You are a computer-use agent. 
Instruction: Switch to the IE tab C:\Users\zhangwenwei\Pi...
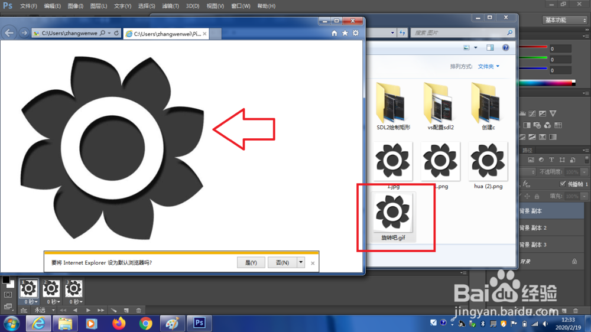[167, 34]
